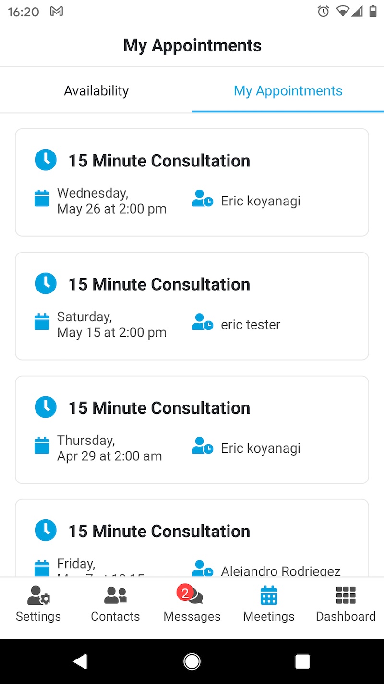Tap calendar icon beside Thursday Apr 29

pyautogui.click(x=42, y=445)
